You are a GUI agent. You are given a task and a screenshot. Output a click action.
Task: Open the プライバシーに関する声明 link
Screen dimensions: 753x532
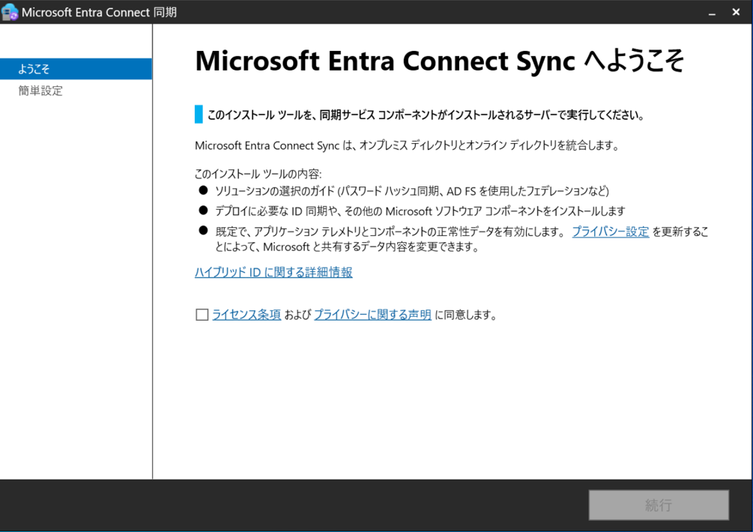coord(372,315)
